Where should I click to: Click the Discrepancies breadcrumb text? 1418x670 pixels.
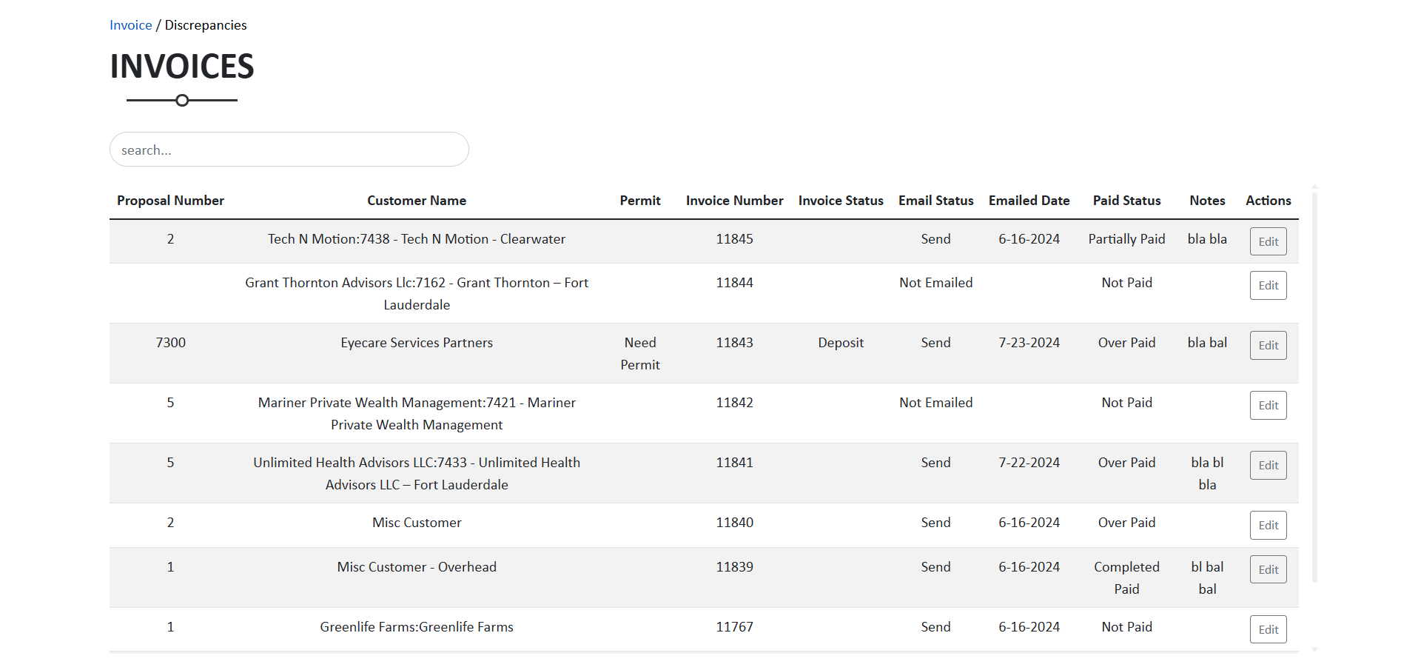coord(206,25)
